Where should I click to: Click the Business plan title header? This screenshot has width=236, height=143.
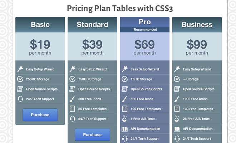point(197,25)
